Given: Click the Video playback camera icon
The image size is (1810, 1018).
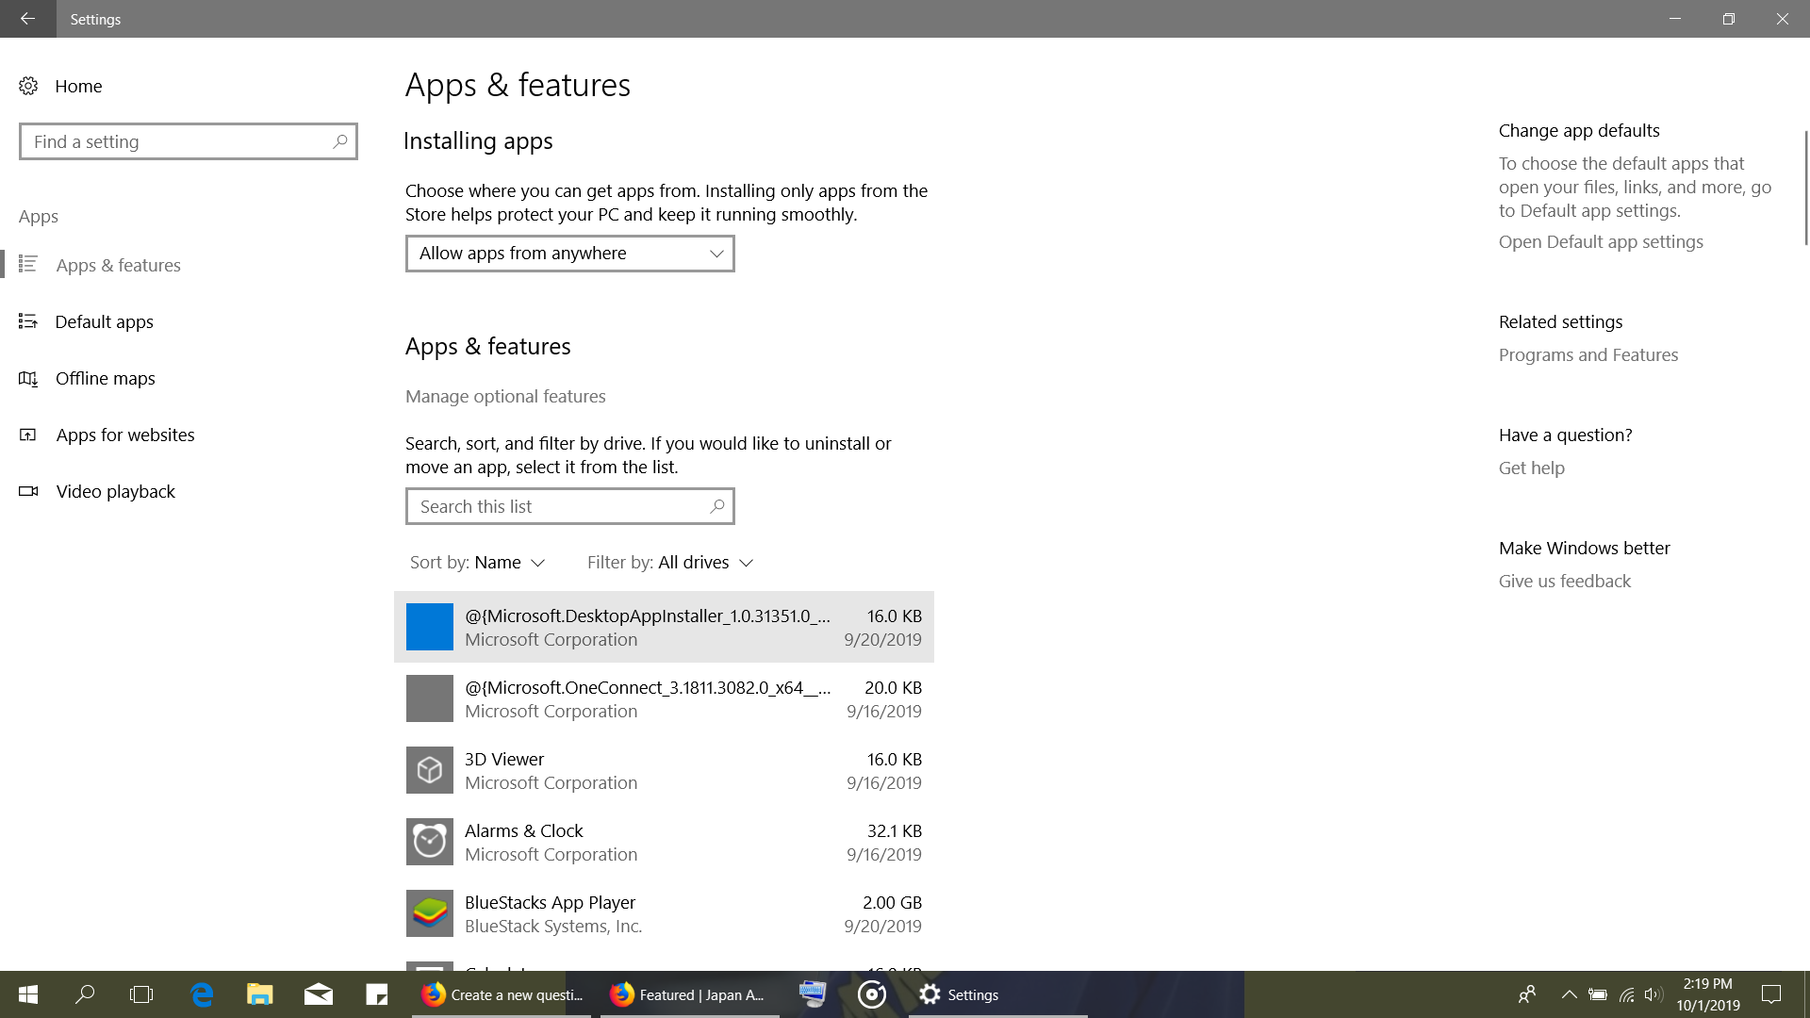Looking at the screenshot, I should point(28,491).
